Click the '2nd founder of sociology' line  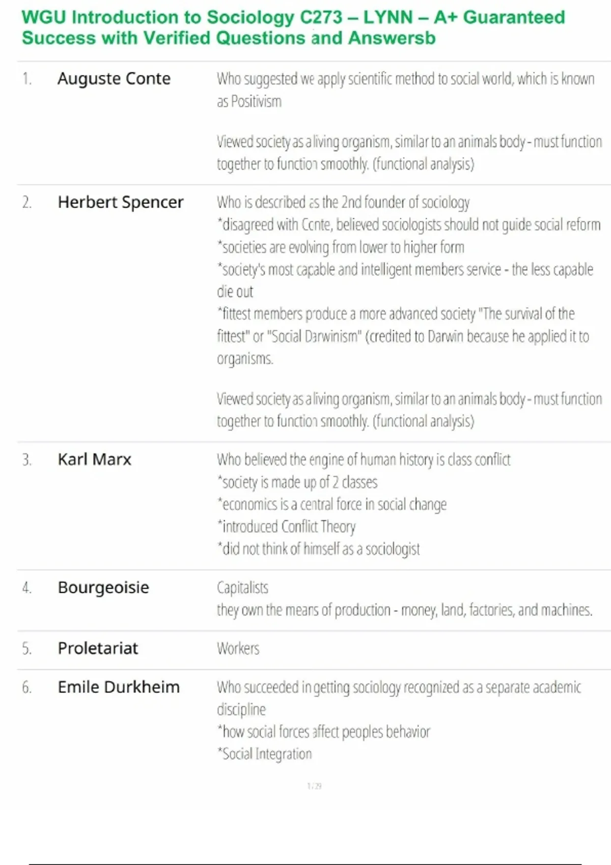(343, 202)
